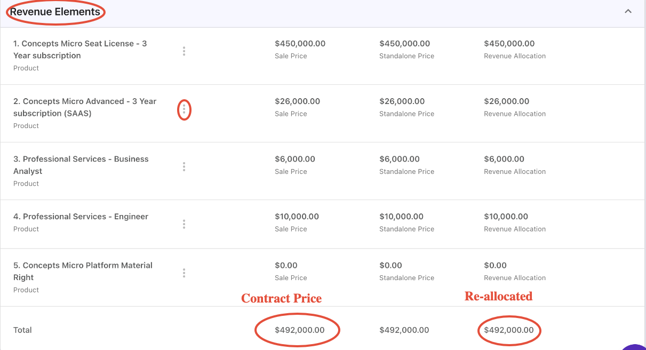Click the $450,000.00 Standalone Price value

tap(404, 44)
